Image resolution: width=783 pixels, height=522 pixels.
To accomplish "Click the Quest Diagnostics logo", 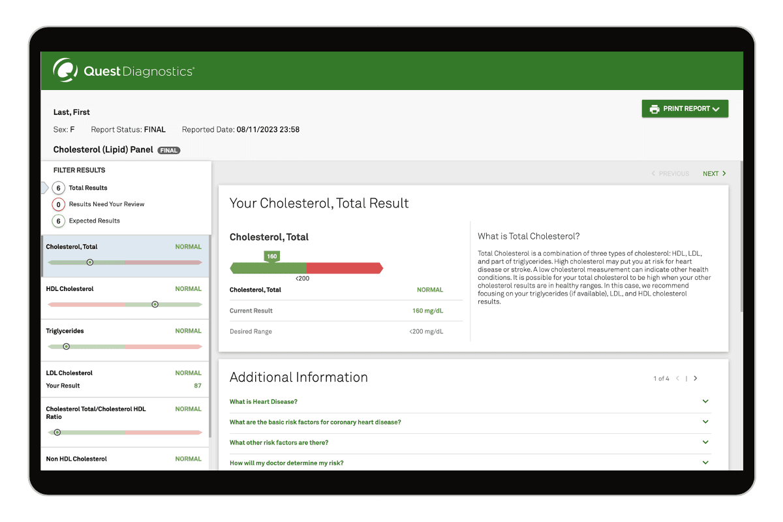I will 123,70.
